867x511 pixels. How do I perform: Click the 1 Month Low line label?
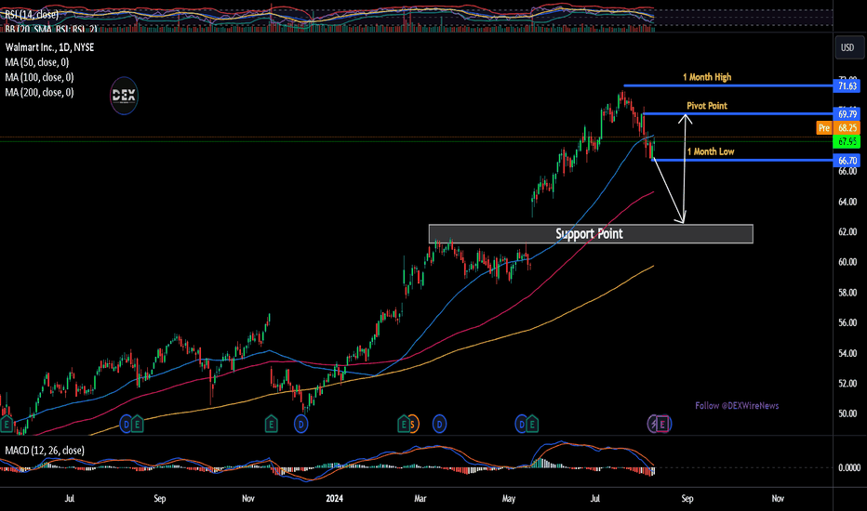[711, 151]
